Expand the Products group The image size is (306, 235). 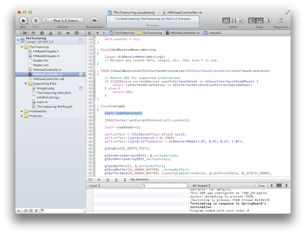point(22,116)
